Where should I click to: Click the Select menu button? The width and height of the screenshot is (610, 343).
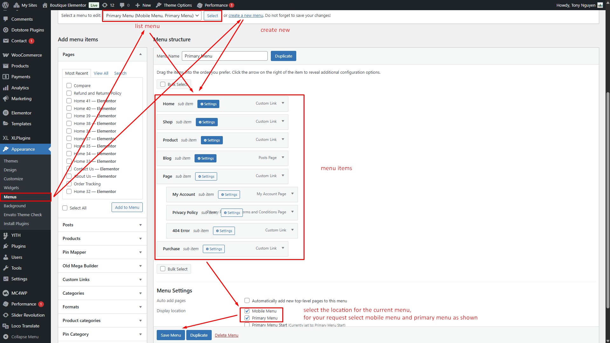click(212, 16)
